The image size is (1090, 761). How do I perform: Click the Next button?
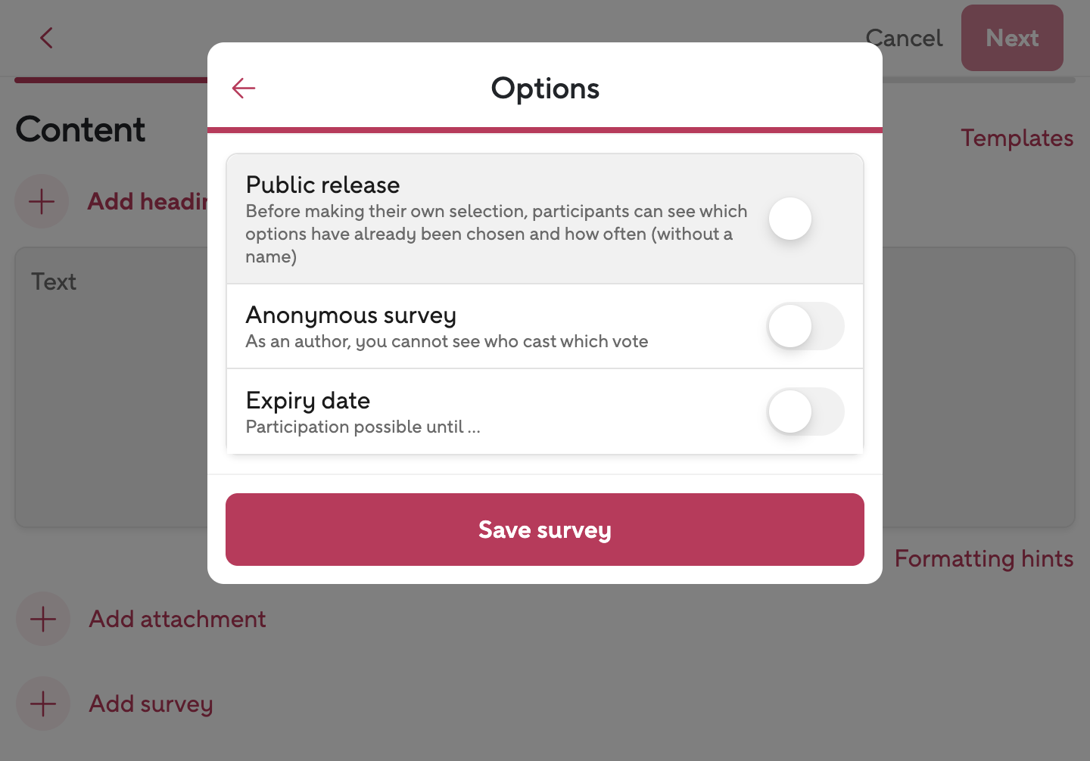tap(1011, 38)
